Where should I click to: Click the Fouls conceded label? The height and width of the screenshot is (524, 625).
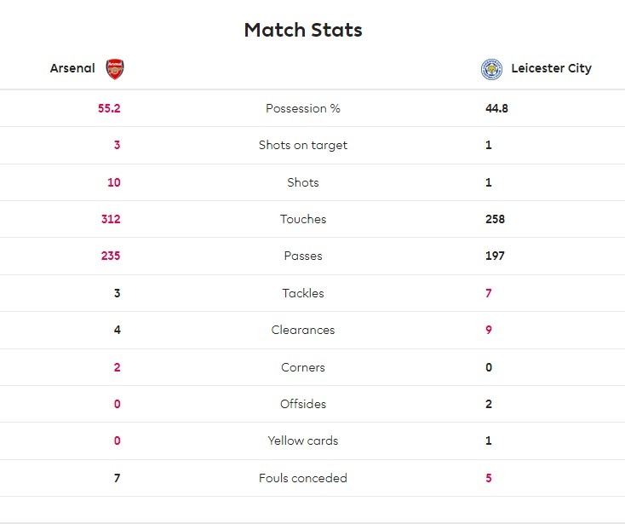(x=303, y=478)
